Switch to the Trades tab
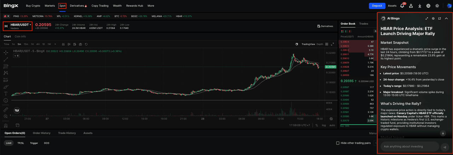 (363, 24)
